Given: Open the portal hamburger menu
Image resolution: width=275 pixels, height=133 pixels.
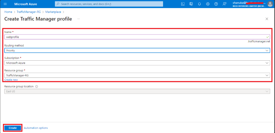Looking at the screenshot, I should (x=5, y=4).
